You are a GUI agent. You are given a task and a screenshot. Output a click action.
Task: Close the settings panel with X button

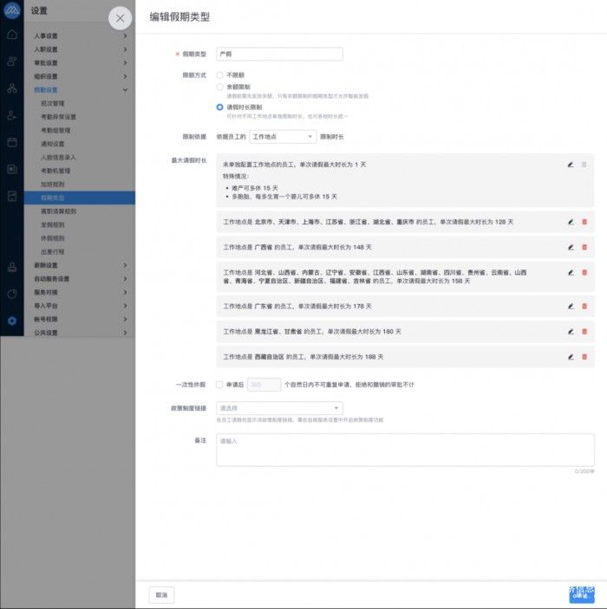[x=120, y=17]
